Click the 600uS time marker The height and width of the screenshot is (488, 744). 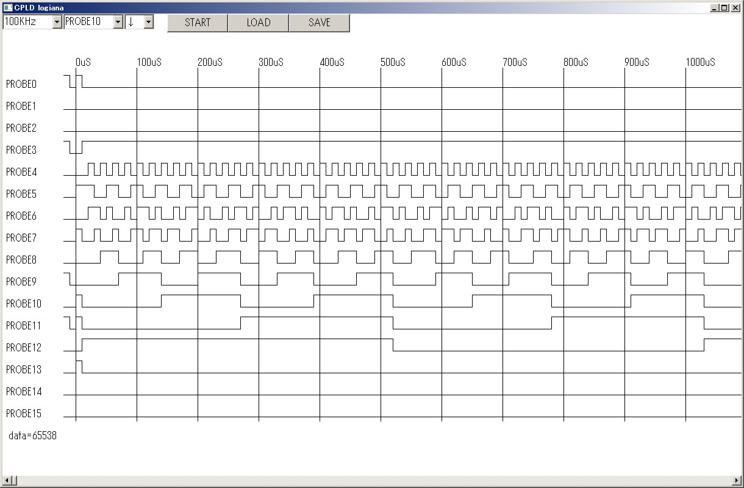[454, 62]
